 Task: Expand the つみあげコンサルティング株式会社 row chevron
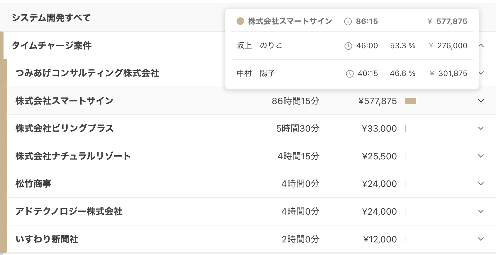pos(481,73)
